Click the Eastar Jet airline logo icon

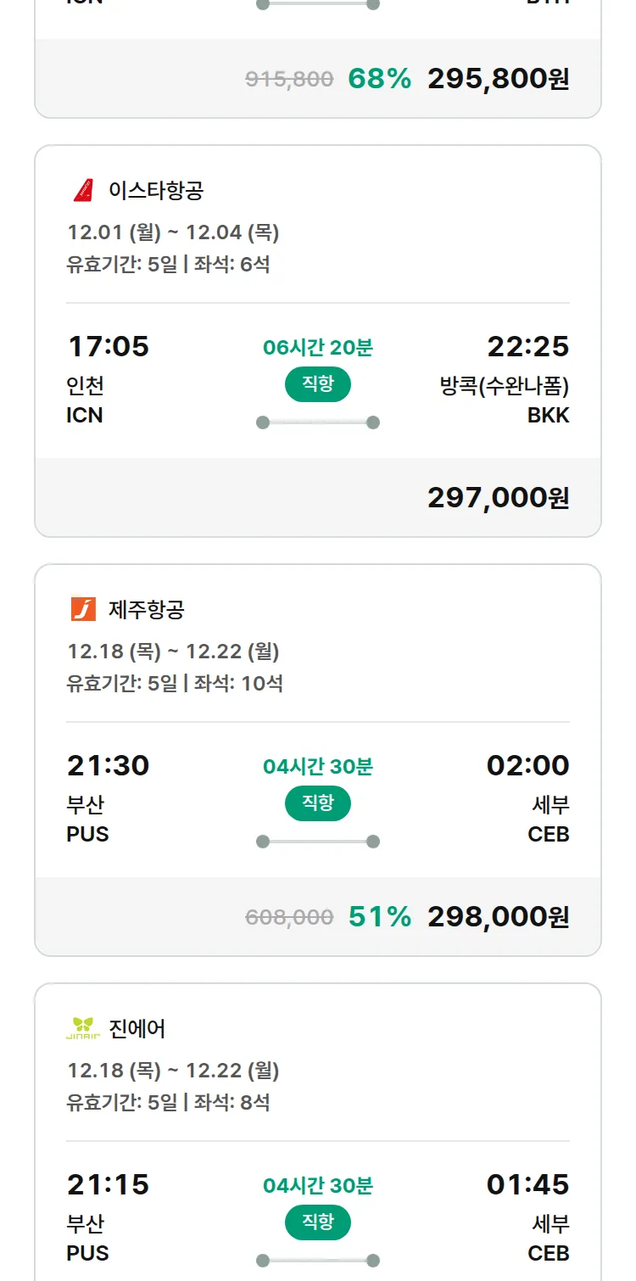tap(83, 190)
